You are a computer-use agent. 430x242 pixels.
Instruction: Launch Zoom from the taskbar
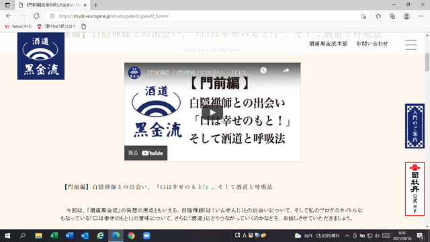coord(146,236)
